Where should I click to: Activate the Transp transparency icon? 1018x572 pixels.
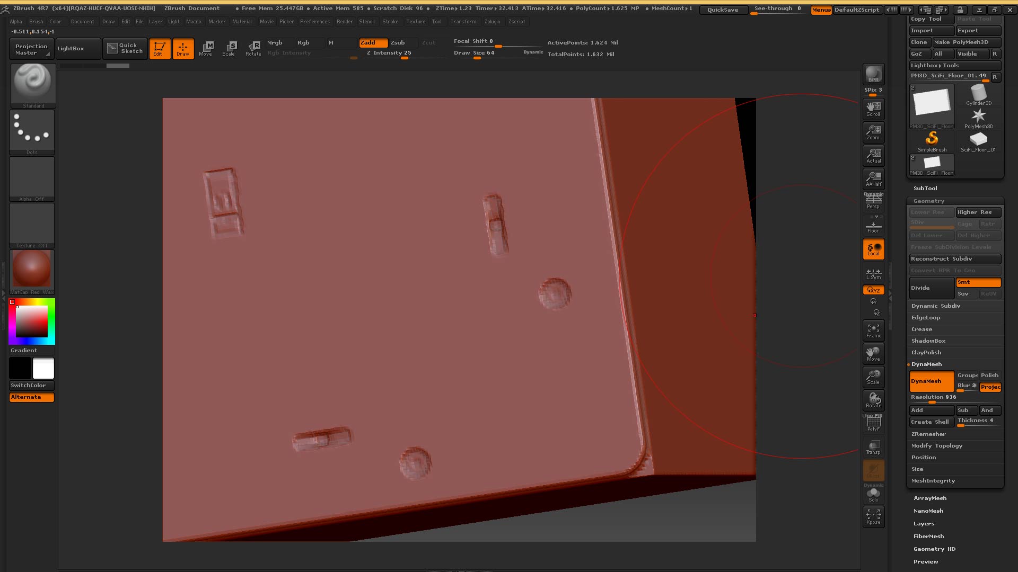point(873,447)
